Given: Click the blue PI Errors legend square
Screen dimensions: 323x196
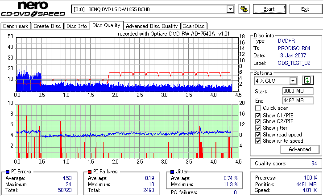Looking at the screenshot, I should (x=8, y=172).
